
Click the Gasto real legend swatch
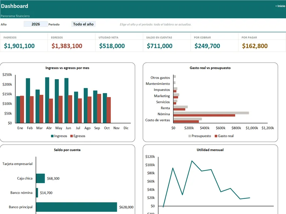216,136
